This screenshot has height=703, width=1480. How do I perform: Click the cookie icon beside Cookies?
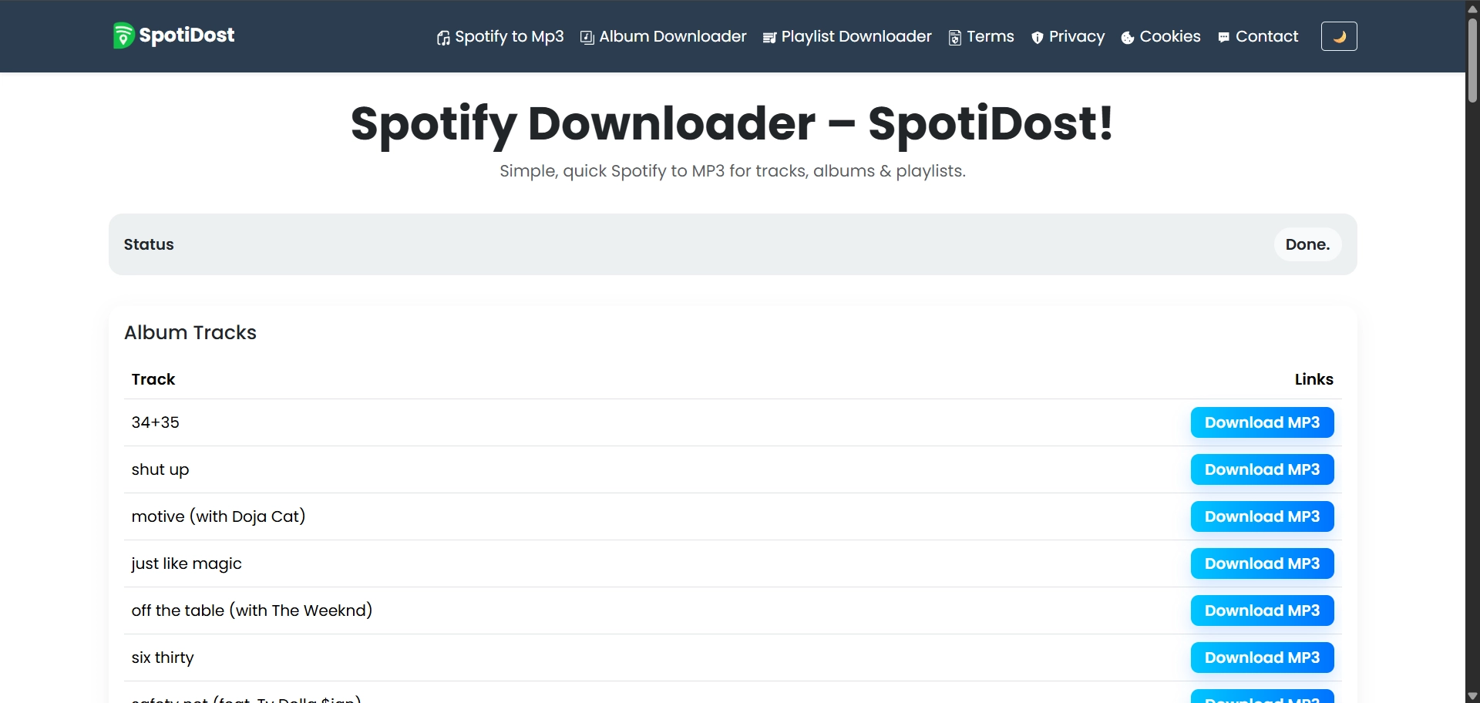tap(1128, 38)
